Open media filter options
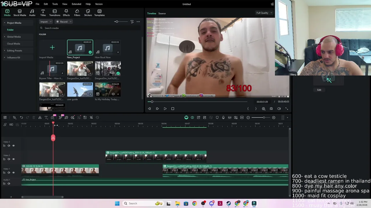 pyautogui.click(x=132, y=22)
